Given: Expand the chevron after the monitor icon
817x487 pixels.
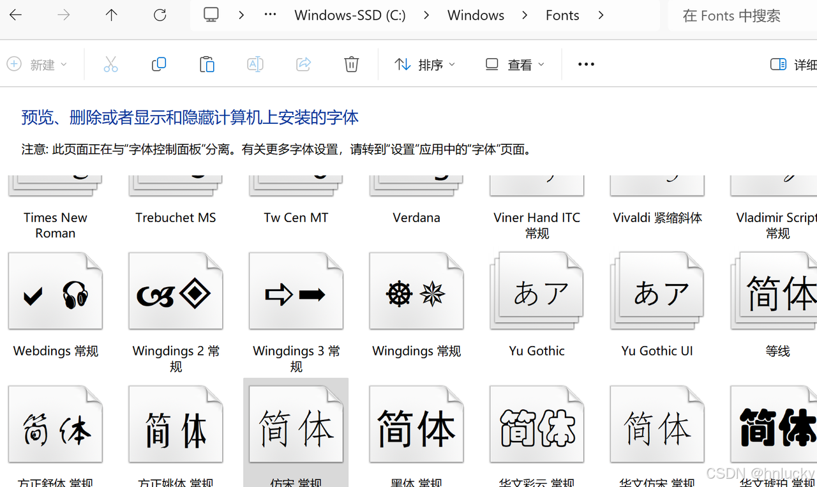Looking at the screenshot, I should click(241, 15).
